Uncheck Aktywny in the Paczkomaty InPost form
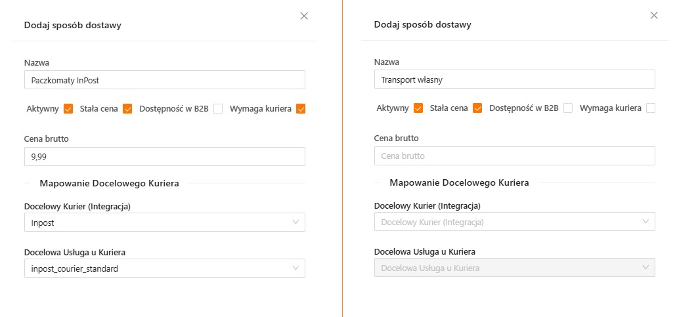 (x=68, y=109)
